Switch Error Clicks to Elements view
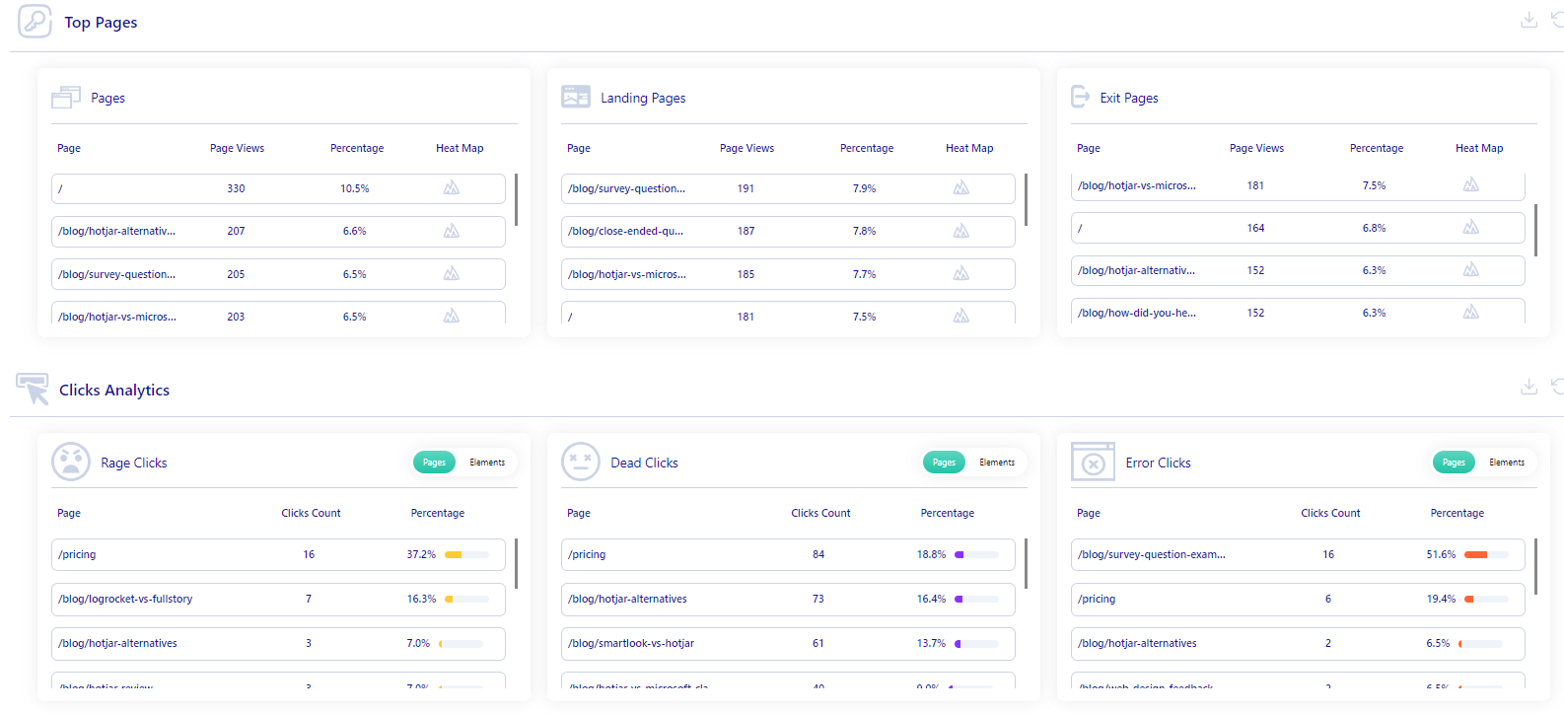 click(x=1507, y=462)
